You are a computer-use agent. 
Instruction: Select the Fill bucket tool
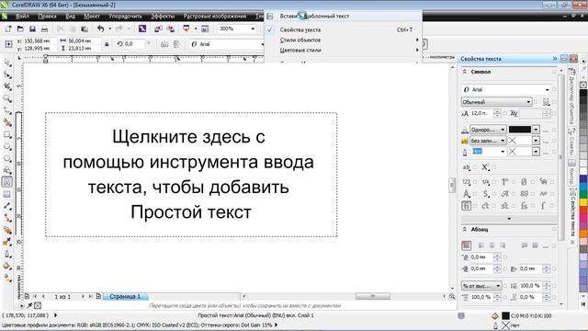[7, 266]
